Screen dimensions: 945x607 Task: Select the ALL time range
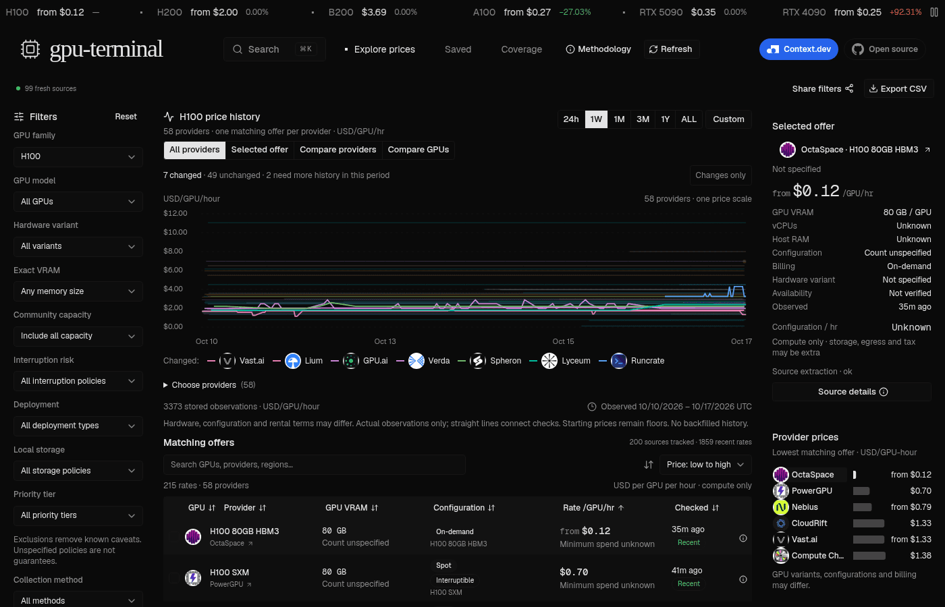coord(689,119)
